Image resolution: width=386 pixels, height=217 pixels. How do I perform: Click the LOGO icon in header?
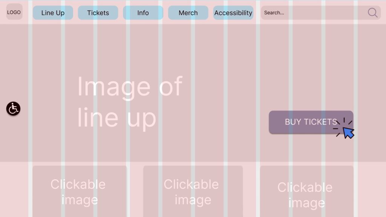pyautogui.click(x=14, y=12)
